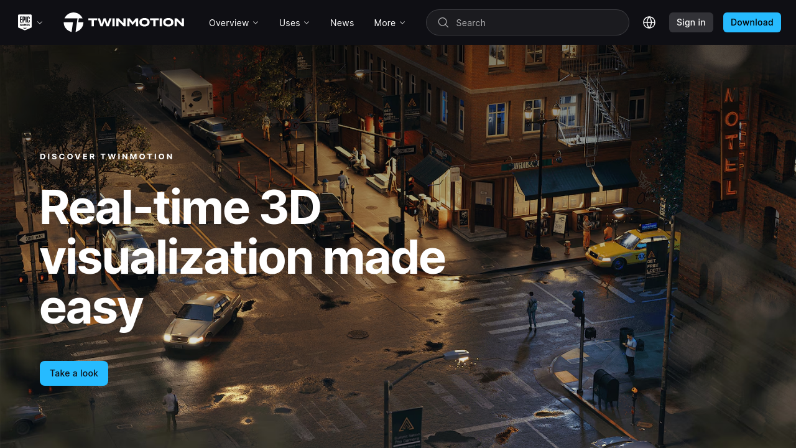Click the yellow taxi in hero image
This screenshot has width=796, height=448.
click(x=628, y=249)
